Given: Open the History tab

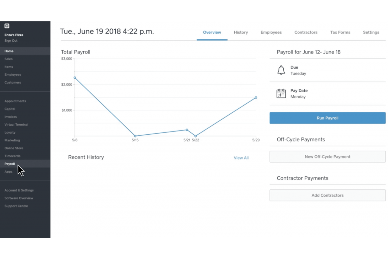Looking at the screenshot, I should tap(241, 32).
